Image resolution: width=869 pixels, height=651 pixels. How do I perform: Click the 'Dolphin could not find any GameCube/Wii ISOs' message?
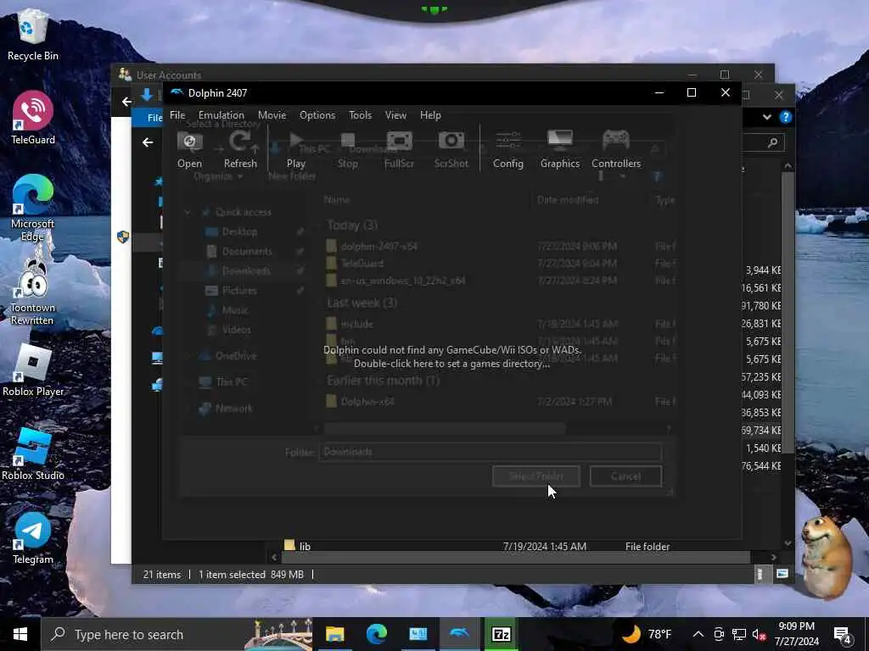(x=452, y=350)
